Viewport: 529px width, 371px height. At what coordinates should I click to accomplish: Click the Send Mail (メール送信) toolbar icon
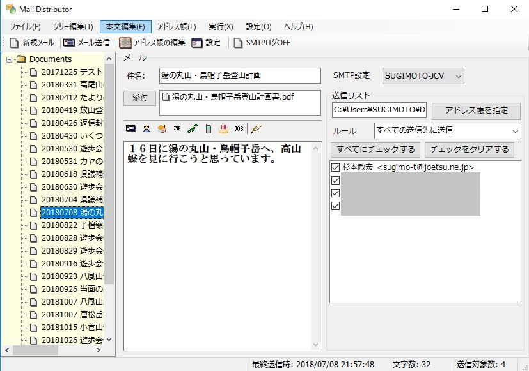[x=69, y=43]
